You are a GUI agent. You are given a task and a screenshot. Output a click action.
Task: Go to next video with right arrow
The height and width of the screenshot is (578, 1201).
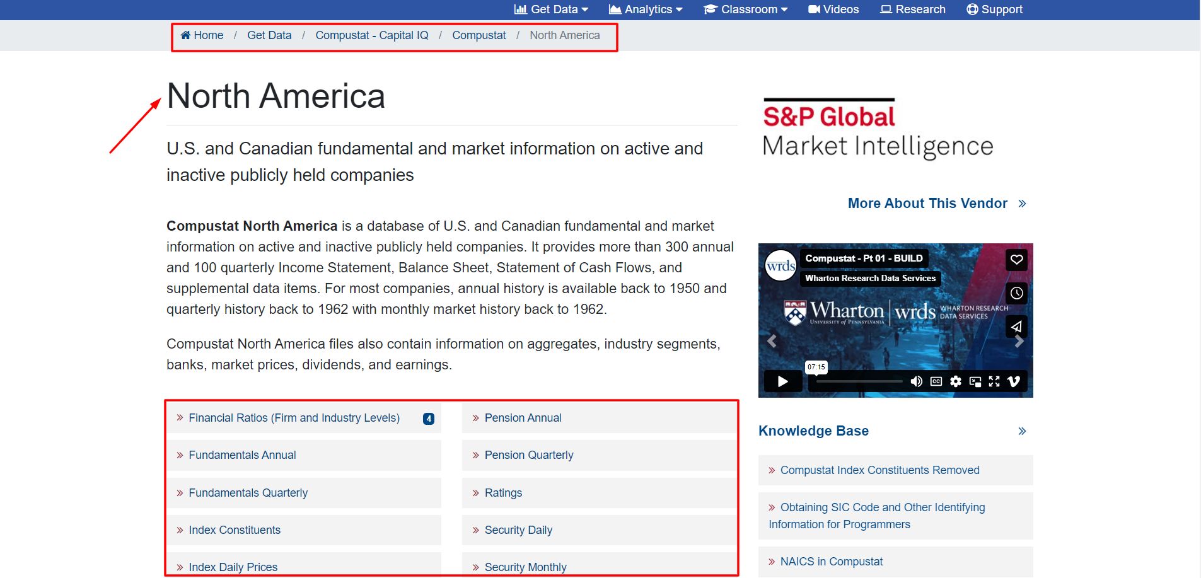tap(1019, 341)
